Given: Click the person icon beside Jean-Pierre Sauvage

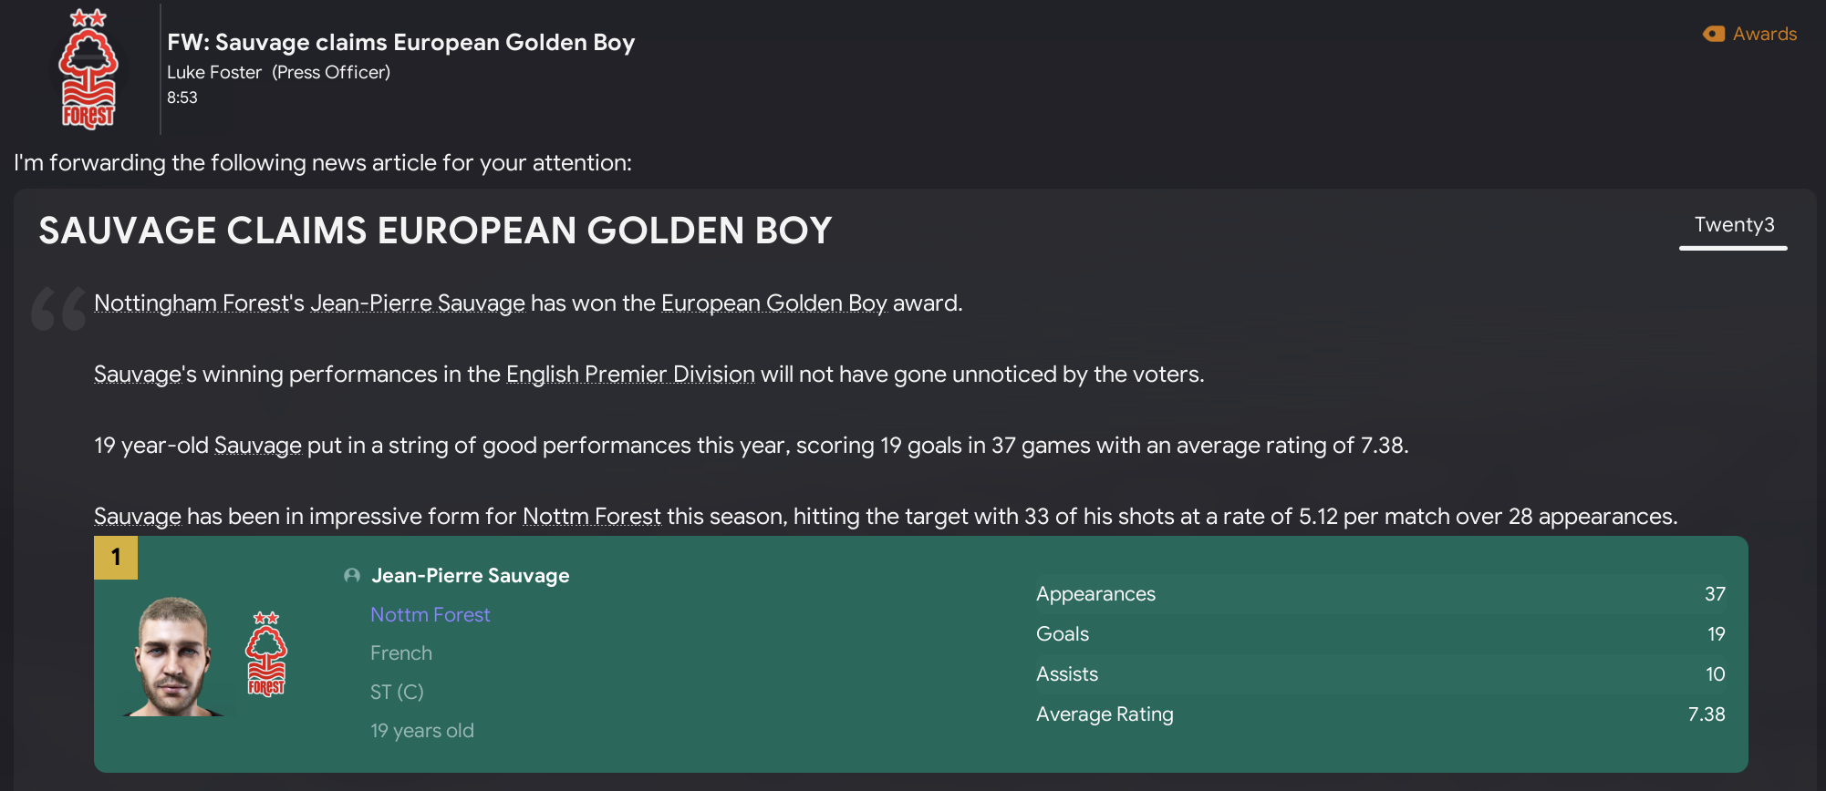Looking at the screenshot, I should coord(352,576).
